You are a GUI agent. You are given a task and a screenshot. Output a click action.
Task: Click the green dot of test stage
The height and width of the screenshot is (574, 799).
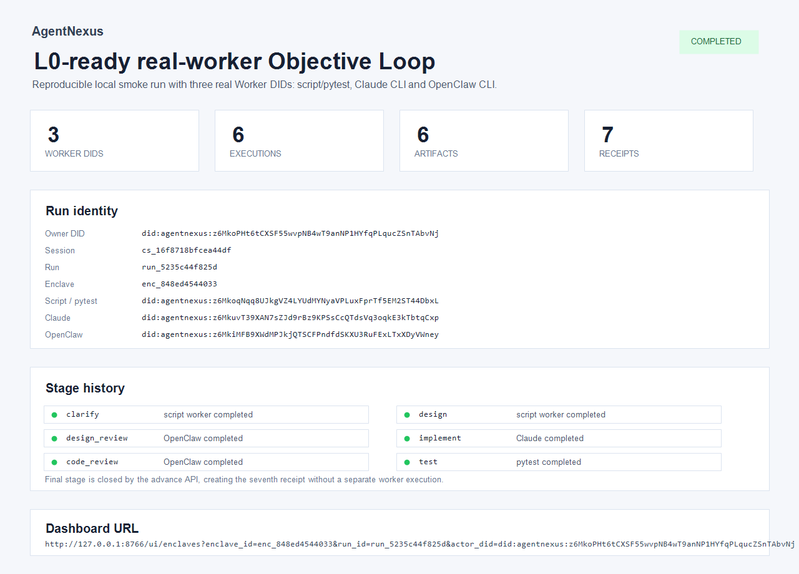(407, 462)
